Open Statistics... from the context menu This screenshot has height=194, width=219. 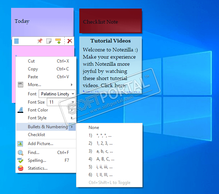[46, 168]
